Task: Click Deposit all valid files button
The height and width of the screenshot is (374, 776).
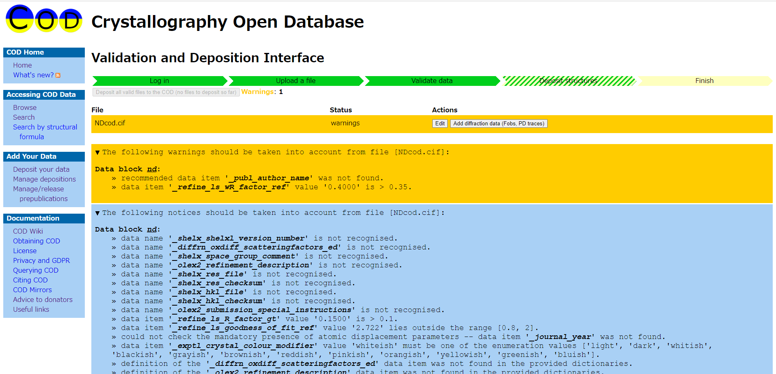Action: tap(166, 92)
